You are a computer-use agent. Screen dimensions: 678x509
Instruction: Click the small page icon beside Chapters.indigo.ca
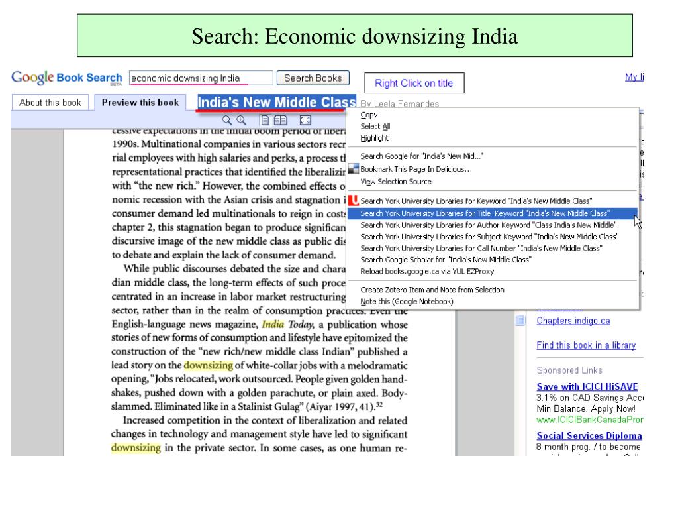click(520, 321)
